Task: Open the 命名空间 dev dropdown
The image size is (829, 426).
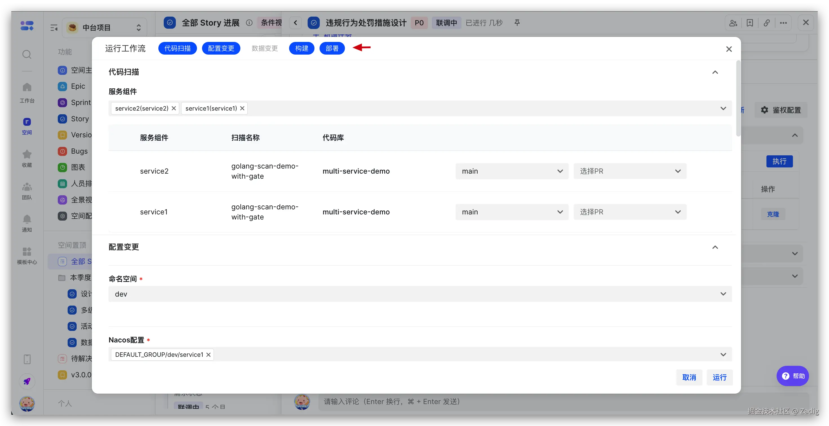Action: click(x=420, y=294)
